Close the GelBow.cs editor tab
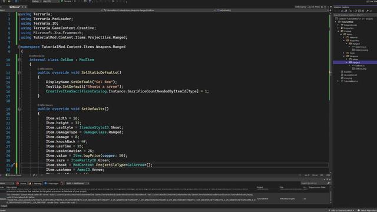Image resolution: width=377 pixels, height=212 pixels. [x=25, y=7]
